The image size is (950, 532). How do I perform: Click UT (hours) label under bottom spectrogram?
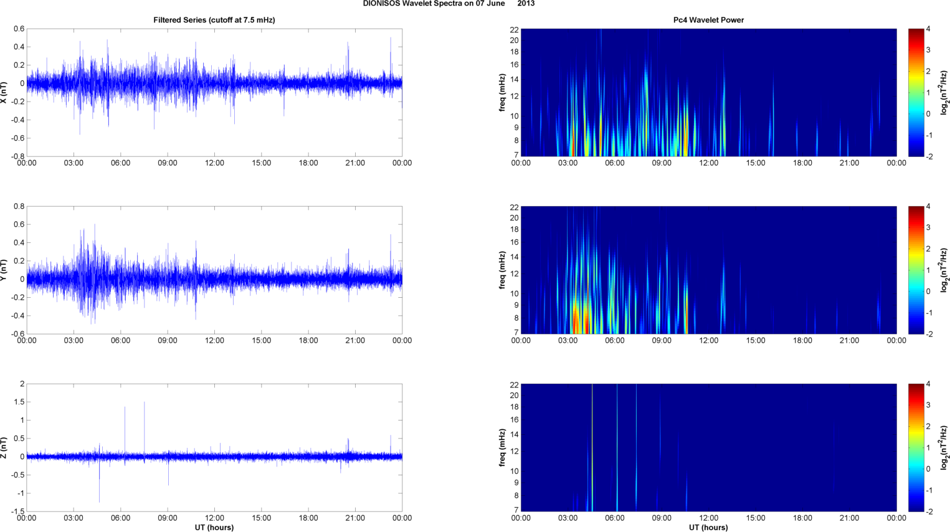(708, 527)
